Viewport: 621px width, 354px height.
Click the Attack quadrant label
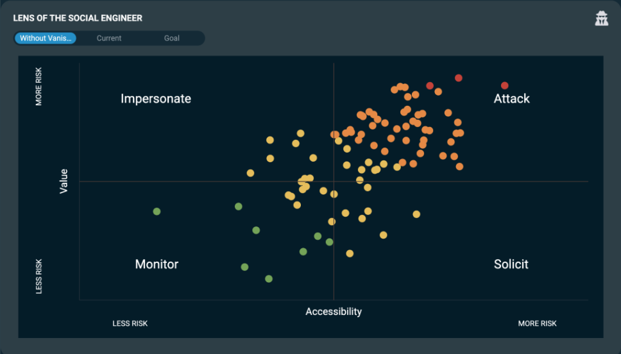tap(511, 99)
